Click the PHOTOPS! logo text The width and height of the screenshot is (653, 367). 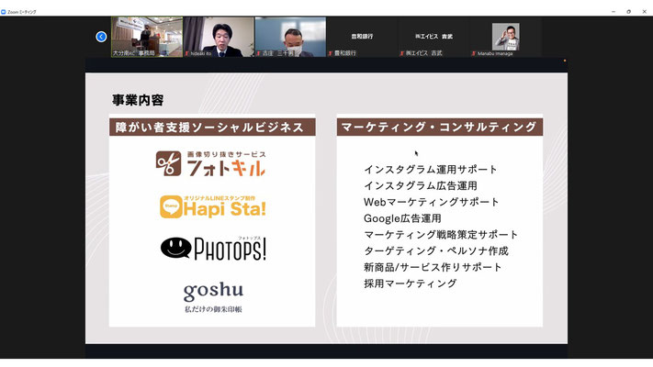click(231, 250)
